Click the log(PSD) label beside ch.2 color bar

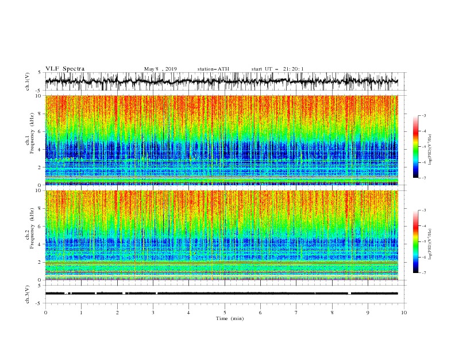click(430, 244)
